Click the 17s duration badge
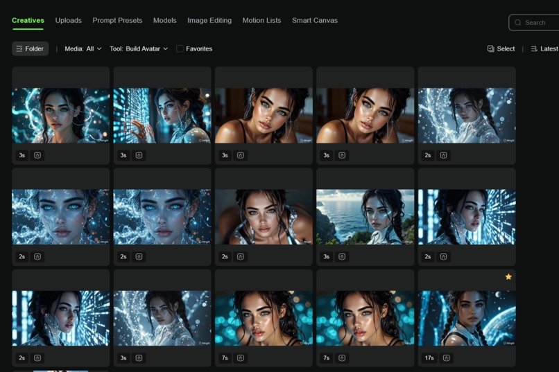 (429, 357)
